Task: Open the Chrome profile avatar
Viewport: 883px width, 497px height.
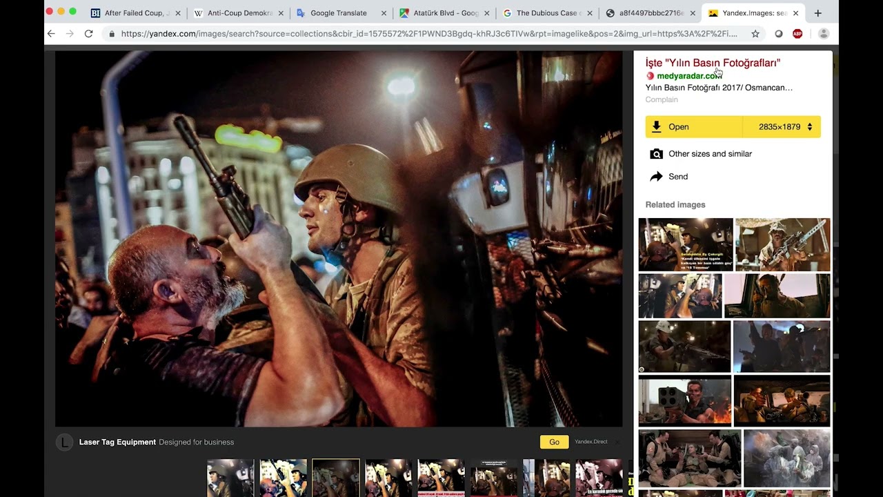Action: pyautogui.click(x=823, y=33)
